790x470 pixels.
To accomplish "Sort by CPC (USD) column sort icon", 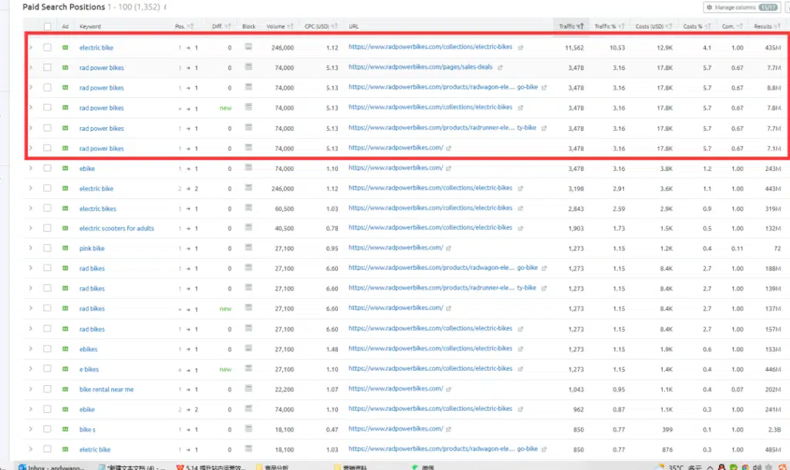I will click(x=335, y=27).
